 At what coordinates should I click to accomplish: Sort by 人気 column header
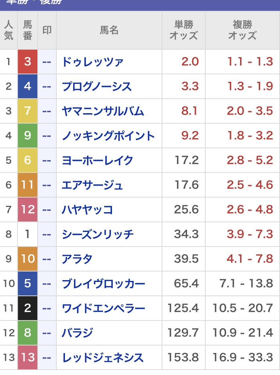pos(9,30)
